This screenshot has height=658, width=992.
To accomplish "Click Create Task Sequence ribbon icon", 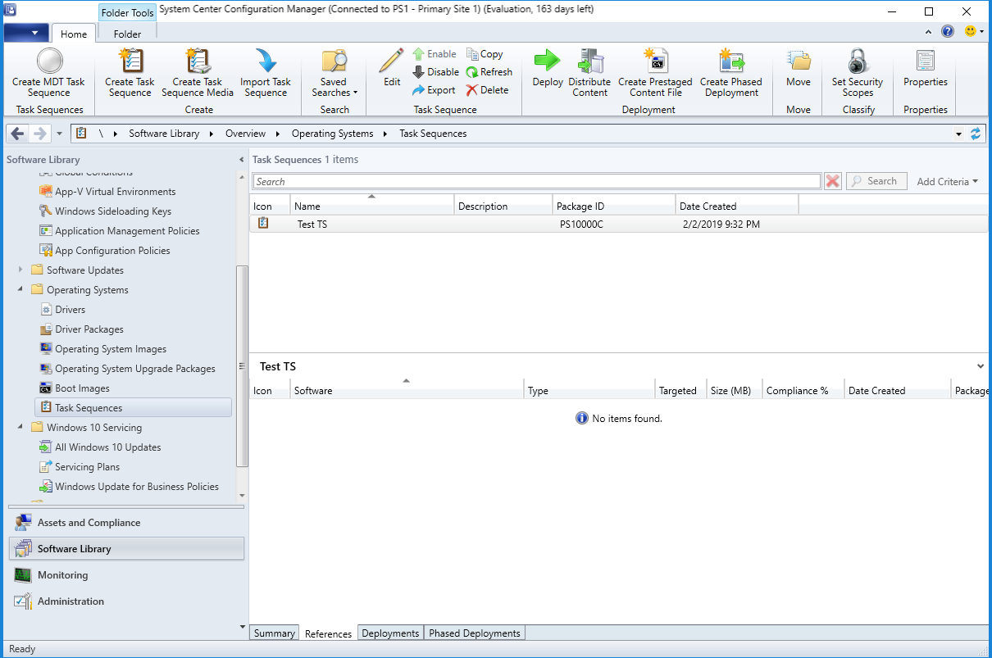I will (130, 61).
